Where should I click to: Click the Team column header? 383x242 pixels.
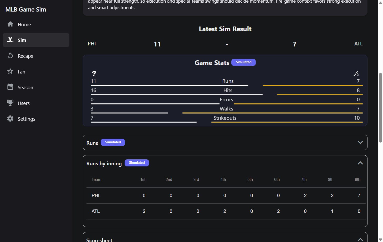coord(96,180)
